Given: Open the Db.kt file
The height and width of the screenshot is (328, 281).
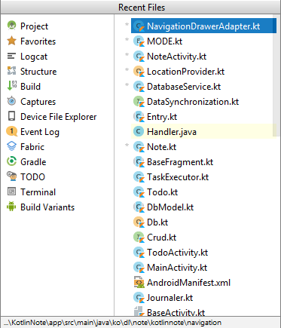Looking at the screenshot, I should tap(157, 222).
